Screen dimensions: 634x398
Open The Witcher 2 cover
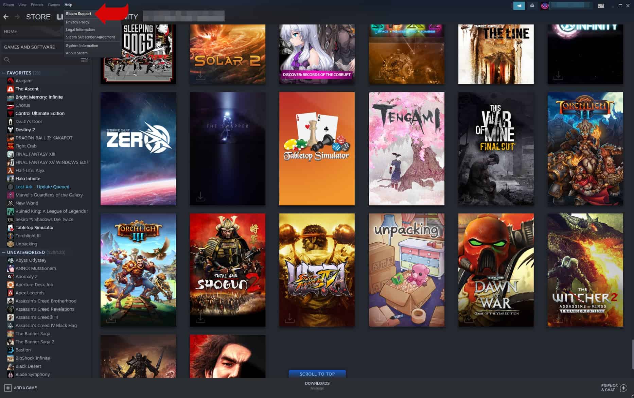[585, 270]
